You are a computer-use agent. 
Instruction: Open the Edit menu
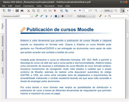[10, 6]
